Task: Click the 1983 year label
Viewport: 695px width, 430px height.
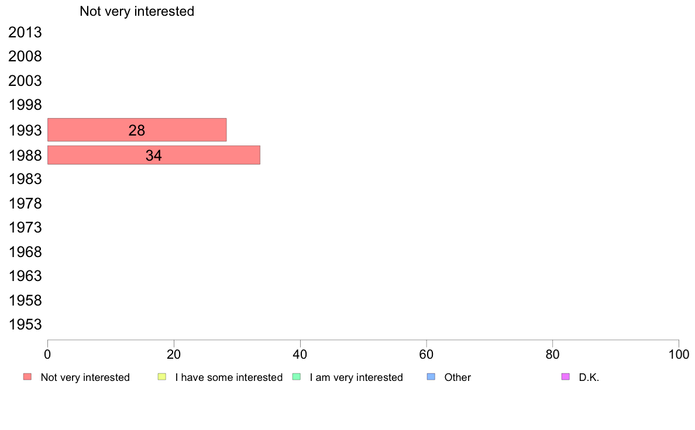Action: (25, 179)
